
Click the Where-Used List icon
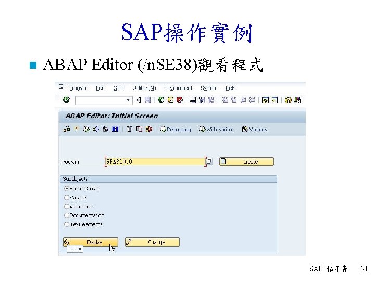point(96,129)
